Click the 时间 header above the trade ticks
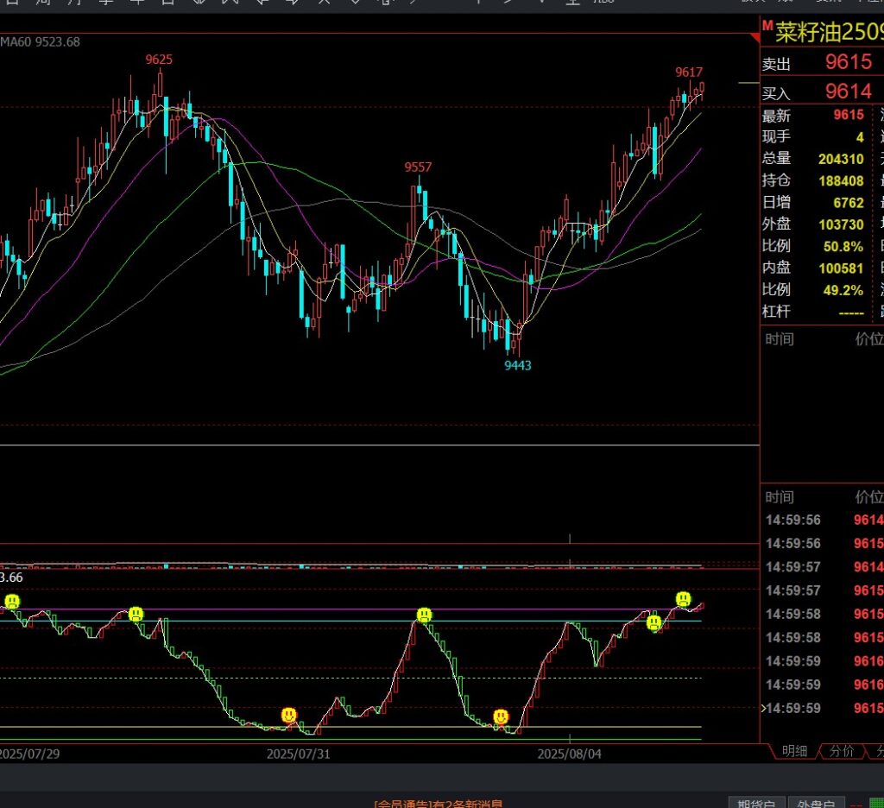 tap(780, 497)
